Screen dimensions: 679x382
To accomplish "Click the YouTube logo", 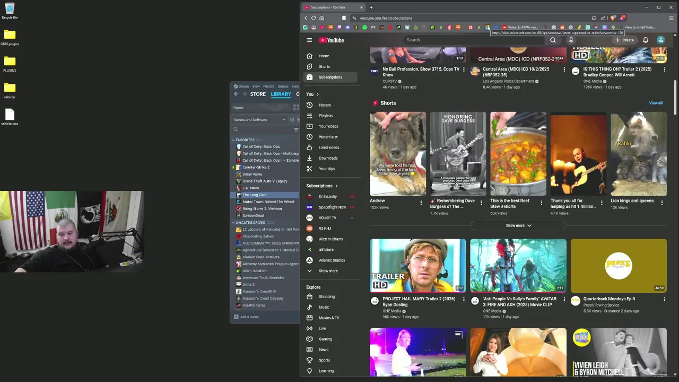I will [x=332, y=40].
